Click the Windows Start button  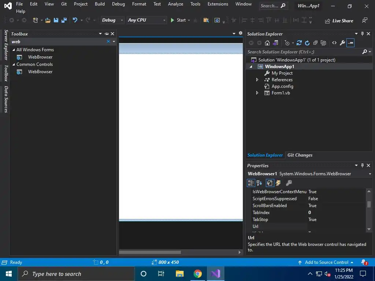click(9, 274)
